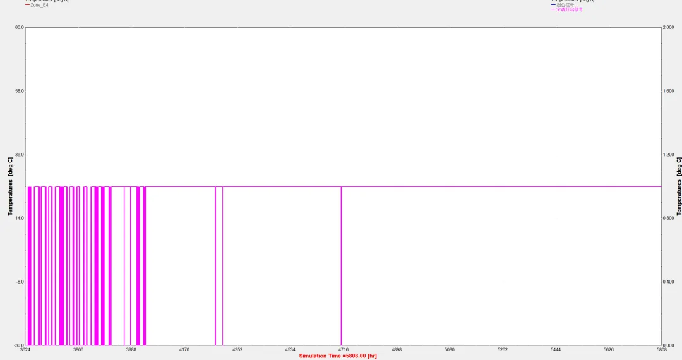Click the time axis tick 5444
682x360 pixels.
[x=556, y=349]
